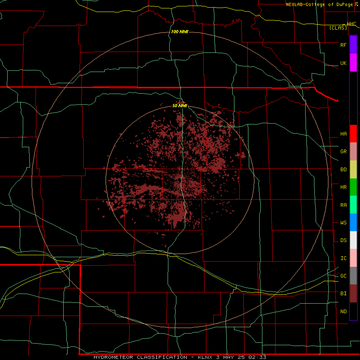360x360 pixels.
Task: Click the "WS" legend label
Action: (343, 223)
